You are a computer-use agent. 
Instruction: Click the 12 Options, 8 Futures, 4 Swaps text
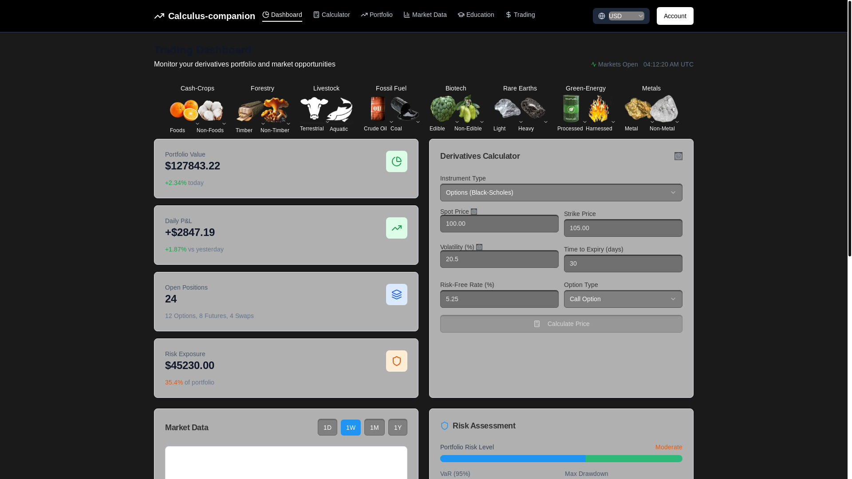209,316
